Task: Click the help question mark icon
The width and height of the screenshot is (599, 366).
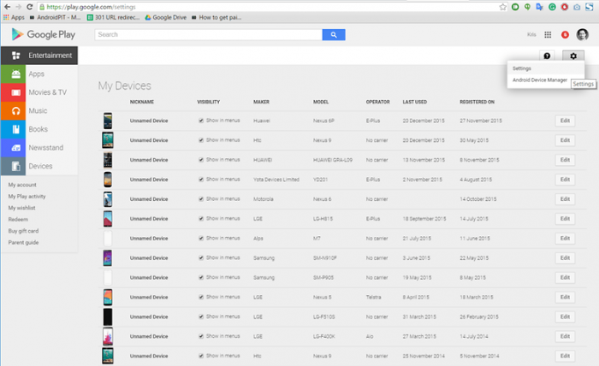Action: click(547, 56)
